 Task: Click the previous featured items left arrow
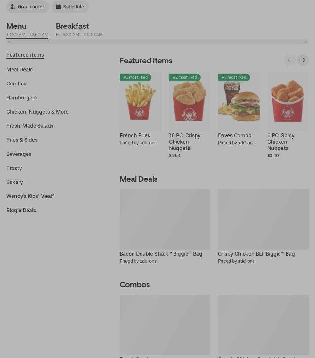point(290,60)
